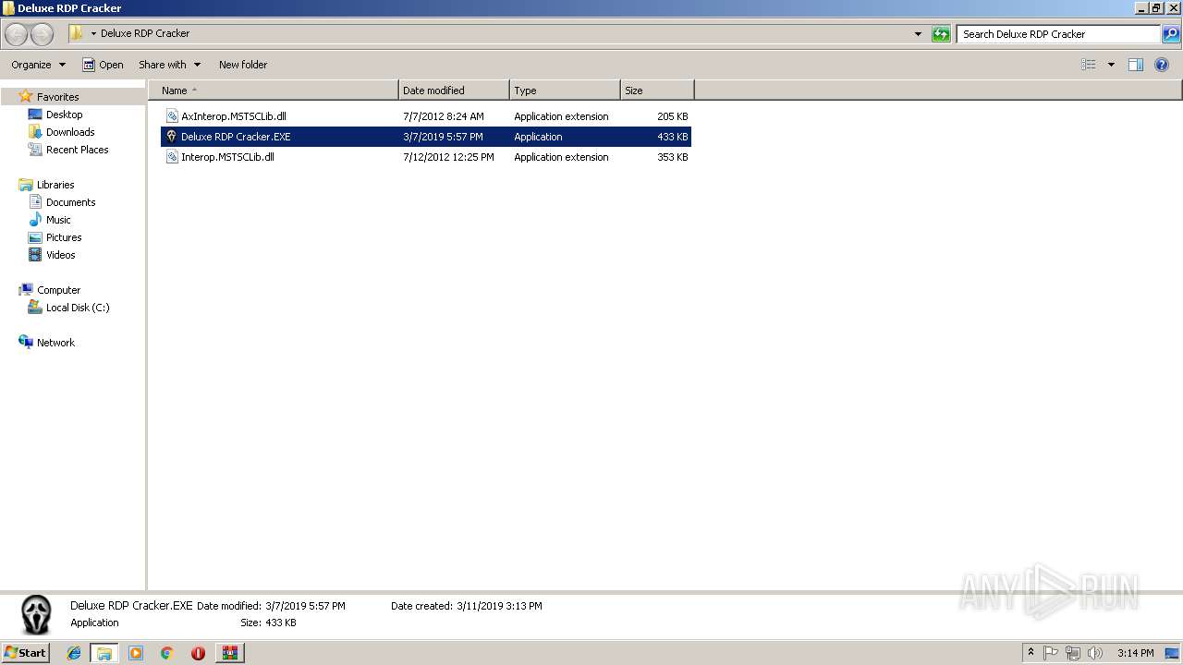Click the 205 KB size cell
The image size is (1183, 665).
672,116
